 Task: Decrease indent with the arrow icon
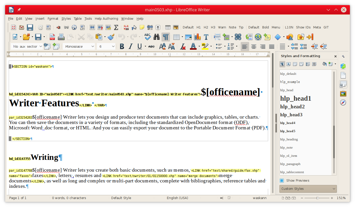click(x=323, y=46)
